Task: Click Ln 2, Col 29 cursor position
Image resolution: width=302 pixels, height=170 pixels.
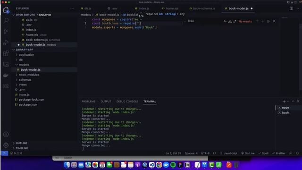Action: [173, 153]
